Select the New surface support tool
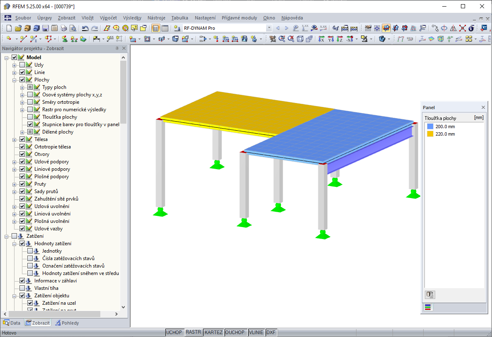The height and width of the screenshot is (337, 492). point(83,39)
